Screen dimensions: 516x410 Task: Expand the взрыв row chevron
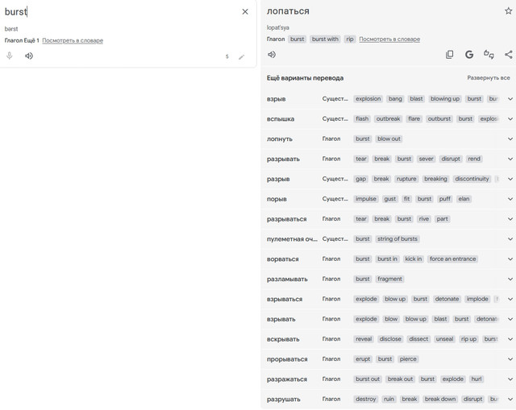(510, 99)
